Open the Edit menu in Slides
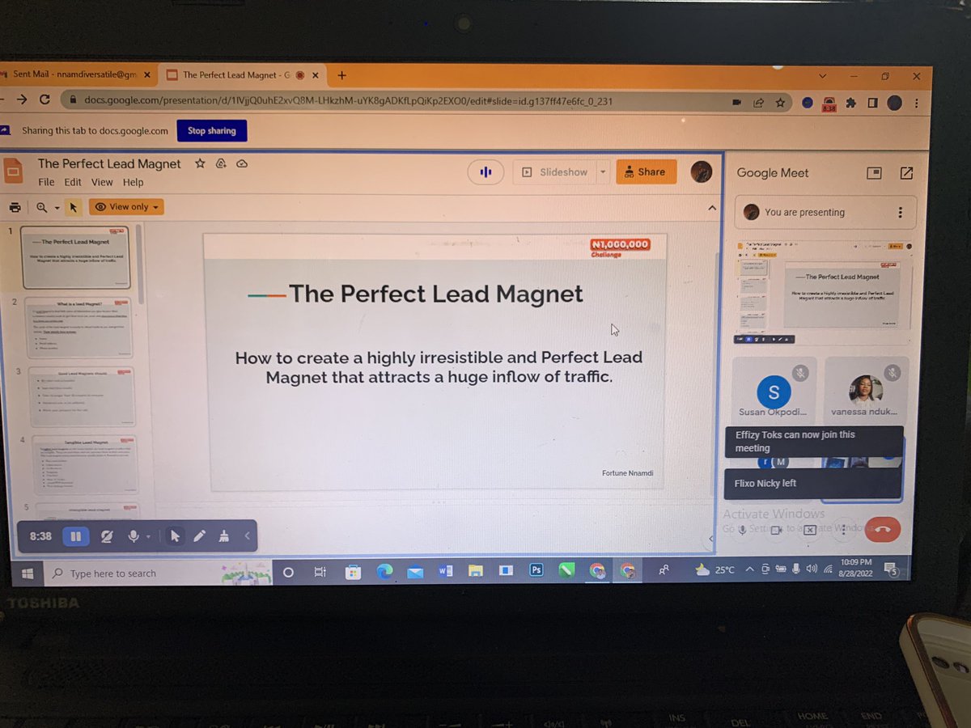The width and height of the screenshot is (971, 728). click(x=73, y=182)
